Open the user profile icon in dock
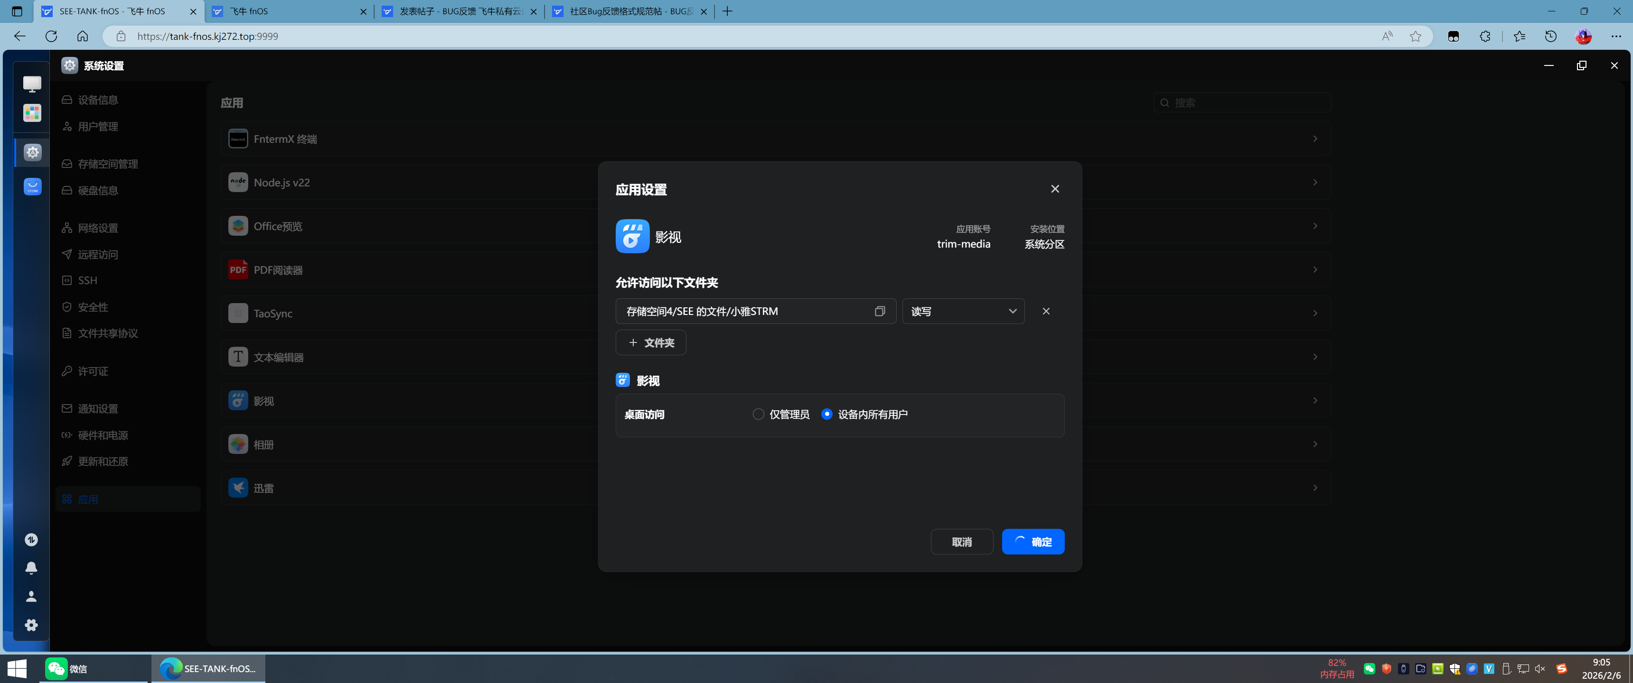Viewport: 1633px width, 683px height. (x=31, y=596)
